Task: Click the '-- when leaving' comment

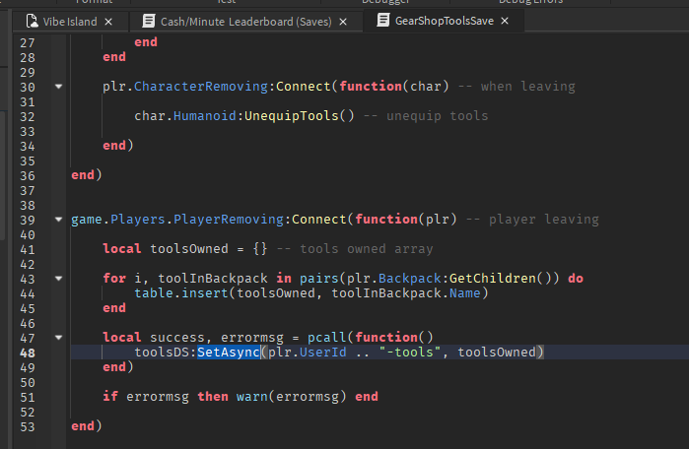Action: 517,87
